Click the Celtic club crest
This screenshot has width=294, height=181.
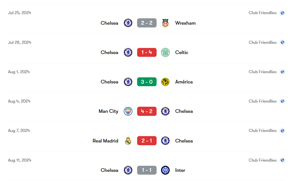click(165, 52)
